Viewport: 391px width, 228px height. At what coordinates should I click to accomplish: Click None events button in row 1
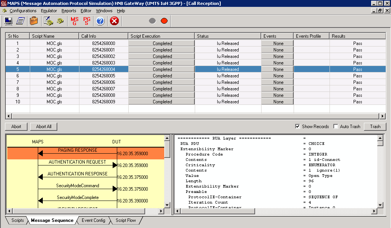[x=277, y=43]
